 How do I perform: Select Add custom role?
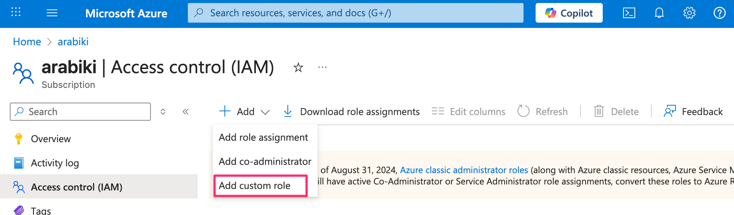255,186
